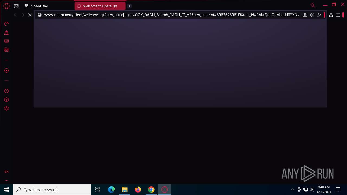
Task: Open Settings gear in sidebar
Action: click(x=7, y=108)
